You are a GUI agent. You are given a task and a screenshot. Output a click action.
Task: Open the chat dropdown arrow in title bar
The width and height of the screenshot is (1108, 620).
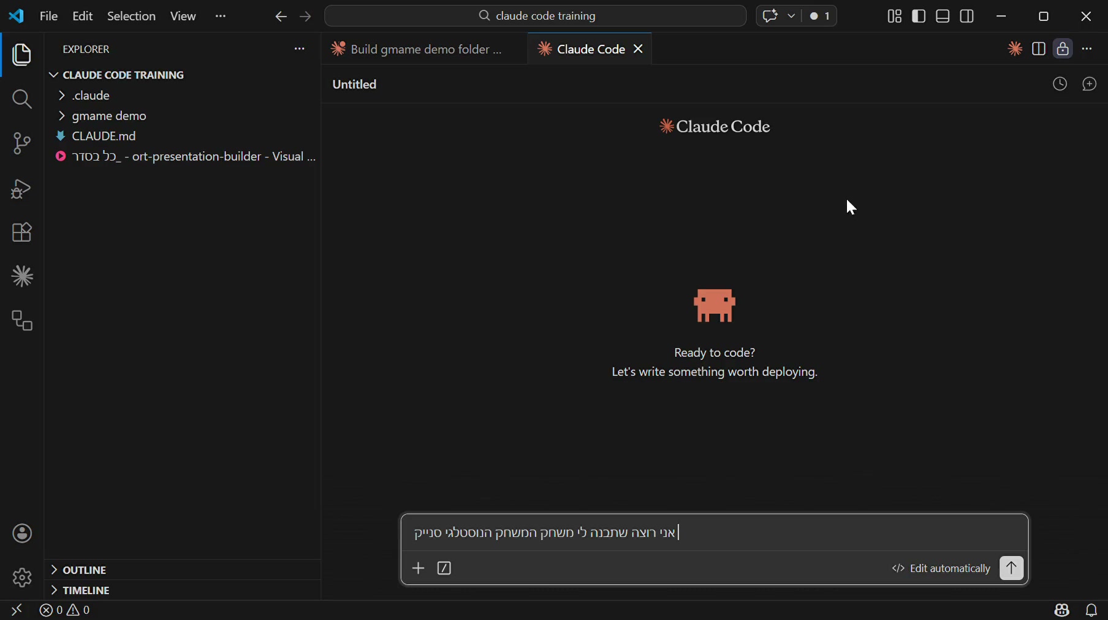[x=791, y=16]
